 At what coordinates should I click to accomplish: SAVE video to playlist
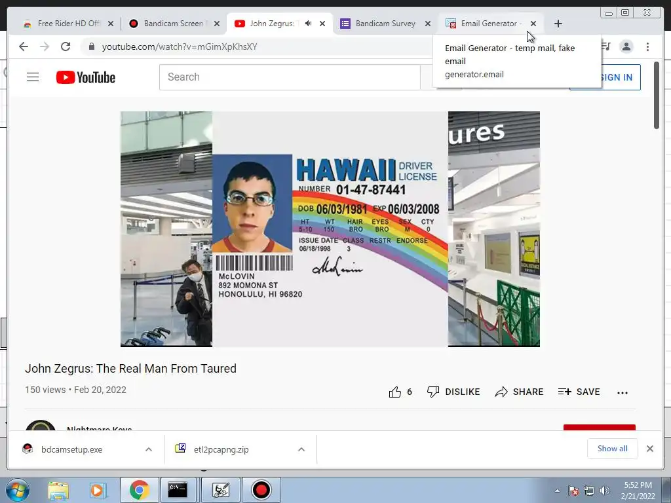pyautogui.click(x=579, y=392)
